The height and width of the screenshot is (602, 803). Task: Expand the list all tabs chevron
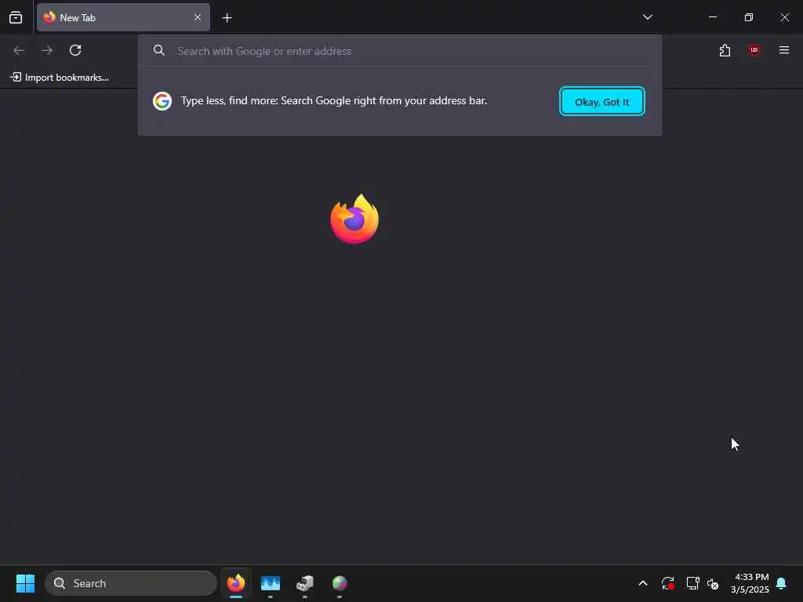(x=647, y=17)
